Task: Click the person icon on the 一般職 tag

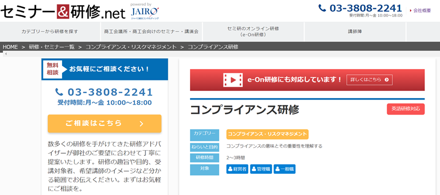Action: click(277, 169)
